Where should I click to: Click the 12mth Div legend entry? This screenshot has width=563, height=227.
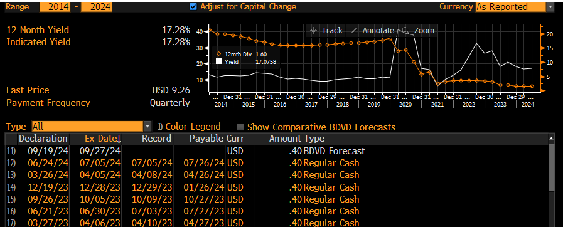(x=241, y=54)
